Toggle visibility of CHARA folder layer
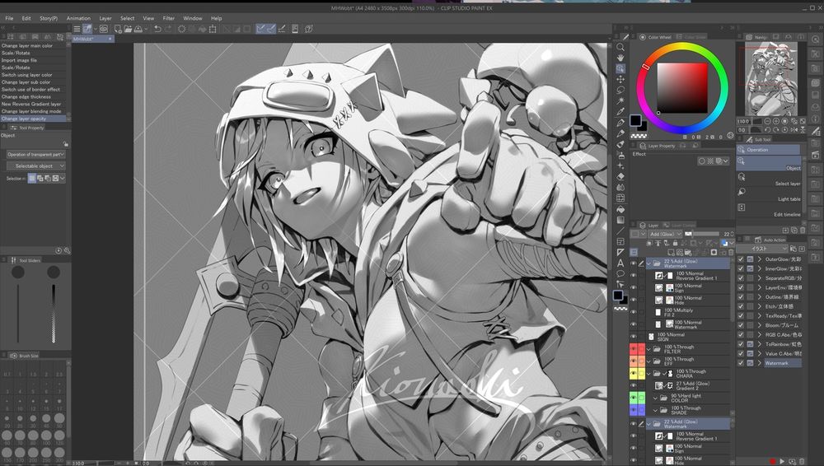Viewport: 824px width, 466px height. (x=633, y=373)
